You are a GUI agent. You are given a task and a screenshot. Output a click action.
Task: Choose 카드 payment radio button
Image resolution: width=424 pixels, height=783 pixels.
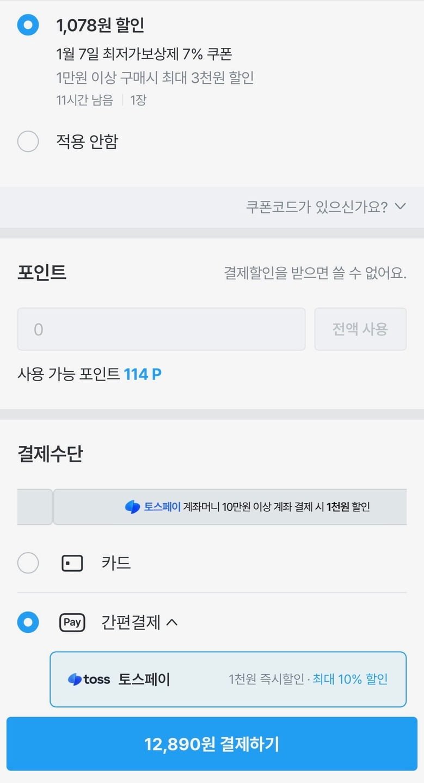tap(28, 563)
